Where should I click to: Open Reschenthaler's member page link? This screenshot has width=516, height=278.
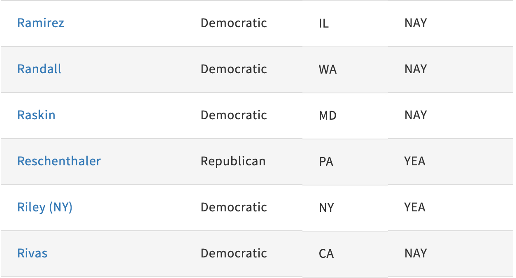click(x=59, y=161)
